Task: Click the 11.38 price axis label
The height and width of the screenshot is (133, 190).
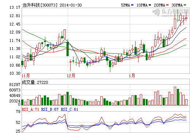Action: [15, 48]
